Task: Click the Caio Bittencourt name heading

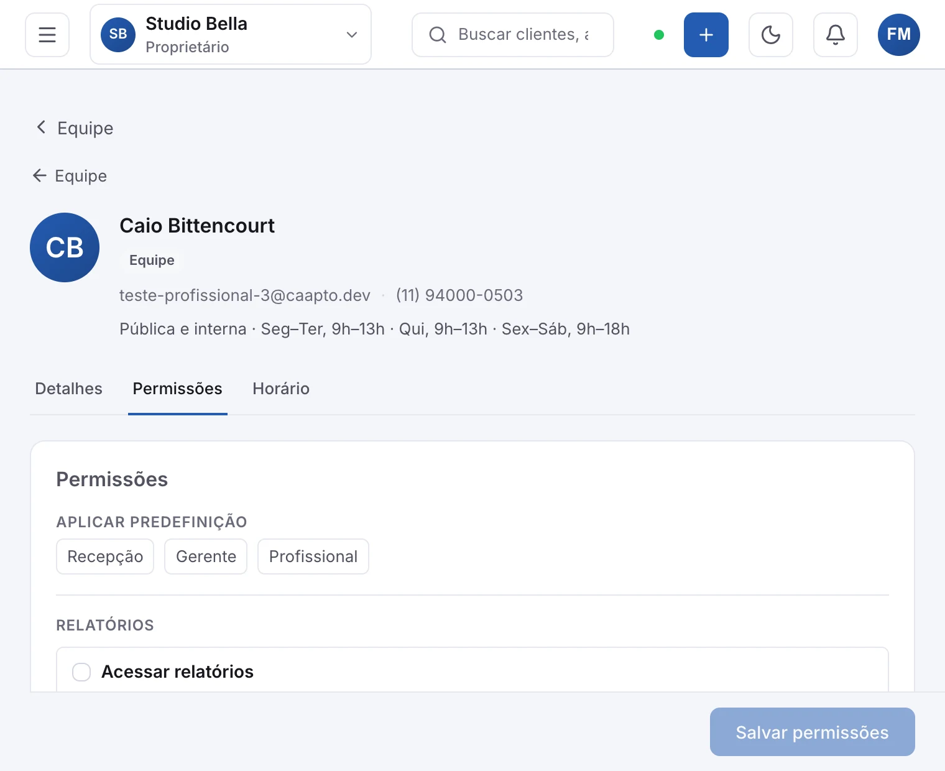Action: click(x=197, y=226)
